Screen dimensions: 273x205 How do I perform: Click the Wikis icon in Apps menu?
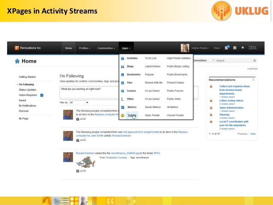(x=123, y=99)
